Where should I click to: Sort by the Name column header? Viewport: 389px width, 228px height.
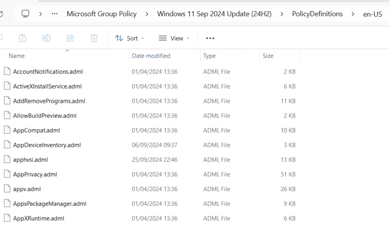(17, 56)
